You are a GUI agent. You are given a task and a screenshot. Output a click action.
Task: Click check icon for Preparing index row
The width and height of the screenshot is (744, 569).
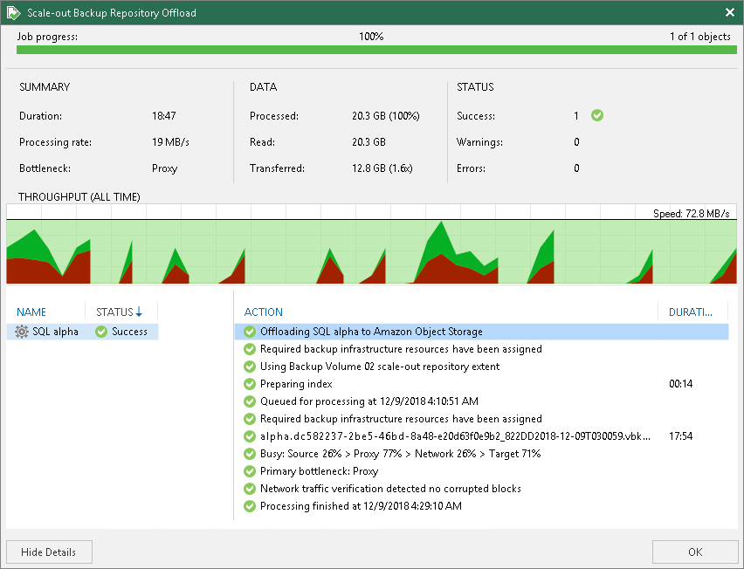[x=250, y=384]
